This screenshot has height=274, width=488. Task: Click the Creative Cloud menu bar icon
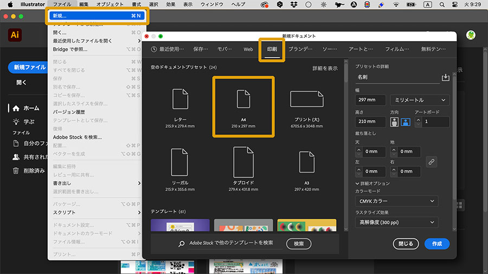click(x=264, y=4)
